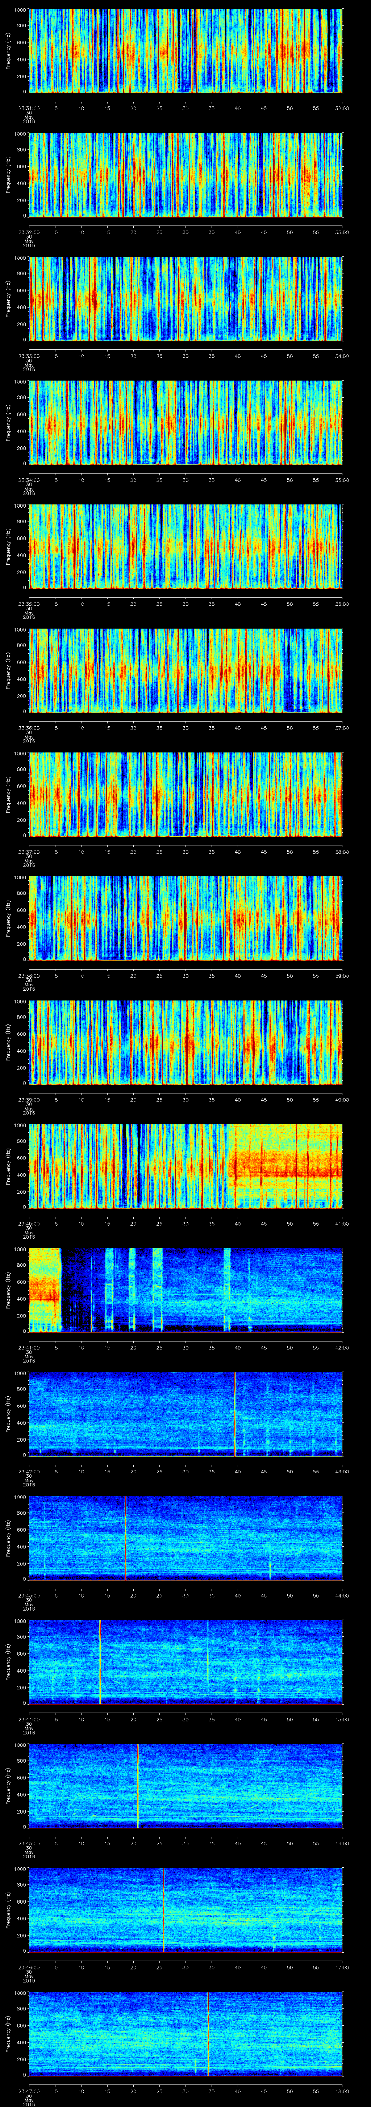Click the red vertical spike in 23:44:00 panel
Viewport: 371px width, 2107px height.
(x=100, y=1662)
